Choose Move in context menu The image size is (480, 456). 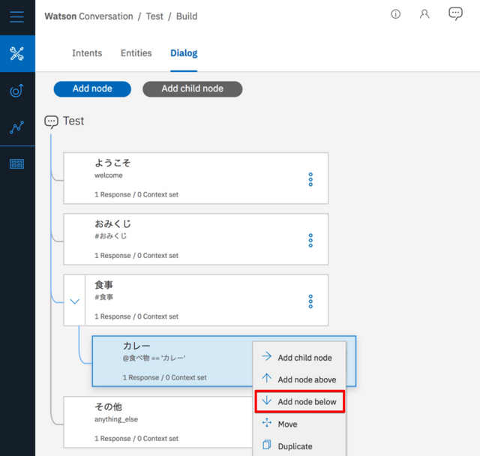(x=299, y=424)
